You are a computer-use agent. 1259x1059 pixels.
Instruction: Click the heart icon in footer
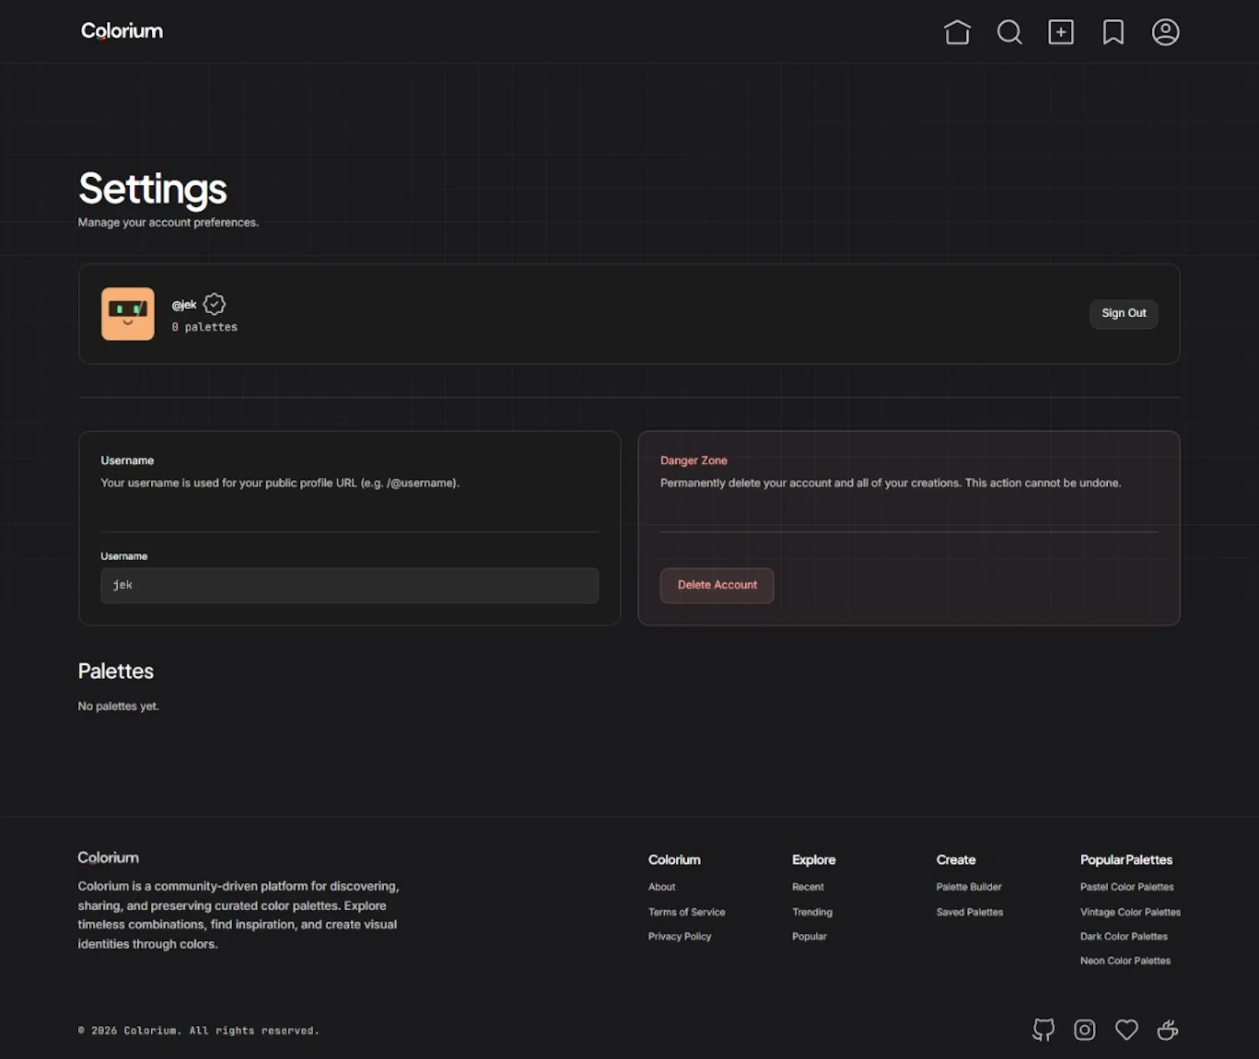point(1127,1030)
